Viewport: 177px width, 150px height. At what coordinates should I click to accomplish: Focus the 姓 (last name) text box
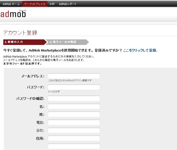(x=74, y=114)
